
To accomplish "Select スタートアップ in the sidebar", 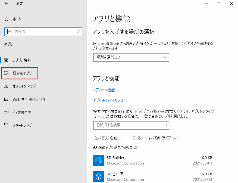I will pyautogui.click(x=22, y=126).
